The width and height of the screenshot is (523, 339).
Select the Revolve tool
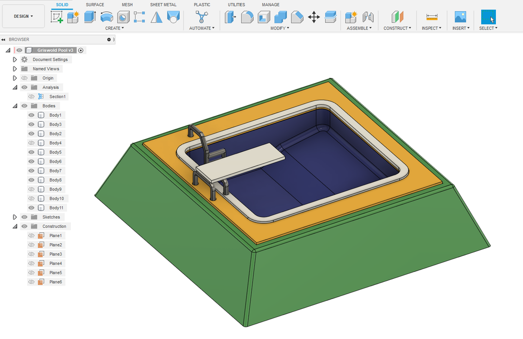(x=106, y=16)
